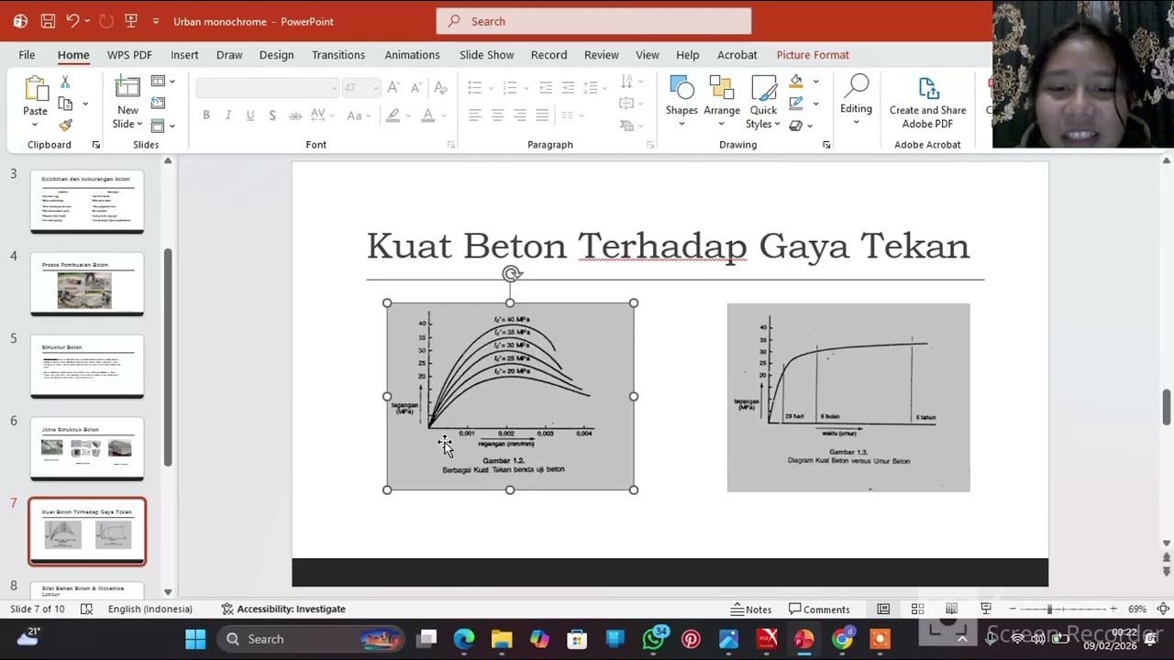Open the Shapes gallery
The height and width of the screenshot is (660, 1174).
coord(681,100)
